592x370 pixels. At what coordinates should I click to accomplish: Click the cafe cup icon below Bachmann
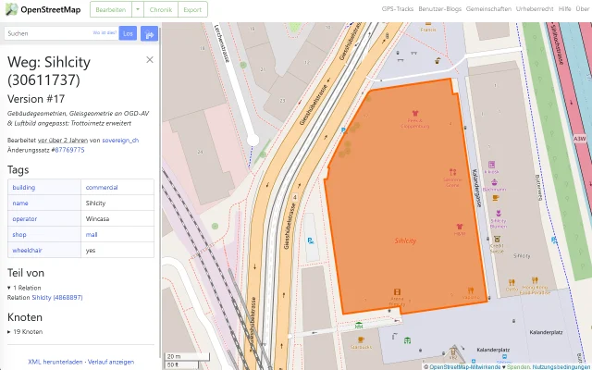(496, 198)
